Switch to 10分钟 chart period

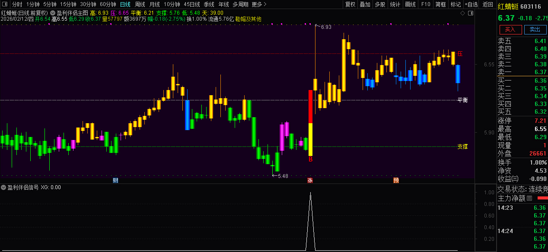pos(172,4)
